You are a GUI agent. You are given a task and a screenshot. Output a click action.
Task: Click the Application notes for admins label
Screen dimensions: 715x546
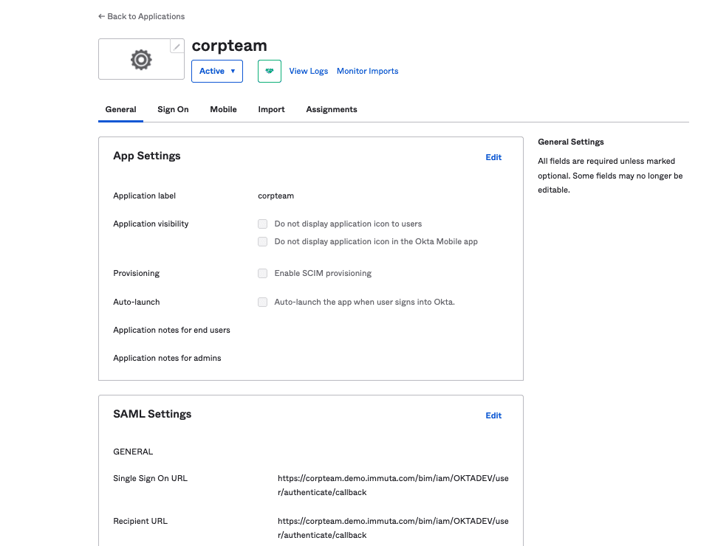point(167,358)
